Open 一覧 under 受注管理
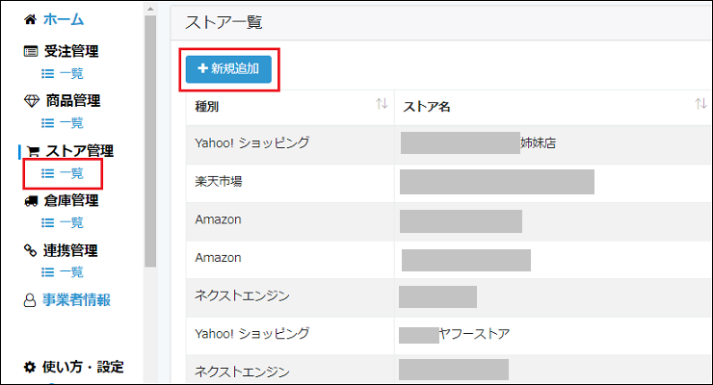This screenshot has height=385, width=713. point(63,73)
